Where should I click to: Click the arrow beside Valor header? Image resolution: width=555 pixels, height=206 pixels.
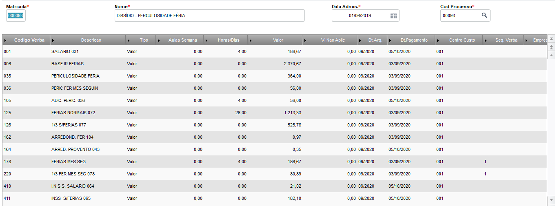click(x=251, y=40)
